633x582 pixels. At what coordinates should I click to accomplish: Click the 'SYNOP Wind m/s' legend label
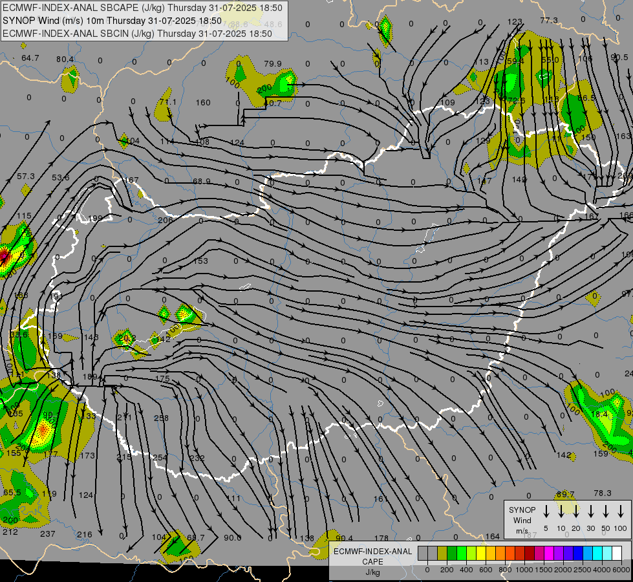(x=522, y=520)
